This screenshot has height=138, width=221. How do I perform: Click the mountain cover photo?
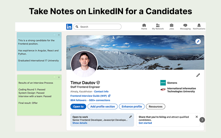pos(135,52)
